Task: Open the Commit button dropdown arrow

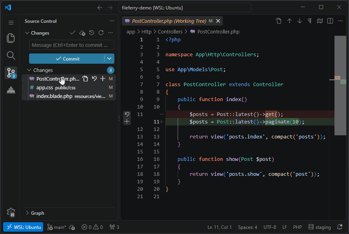Action: point(109,59)
